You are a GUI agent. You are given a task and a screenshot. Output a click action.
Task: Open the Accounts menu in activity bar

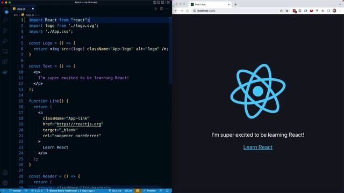pyautogui.click(x=5, y=173)
